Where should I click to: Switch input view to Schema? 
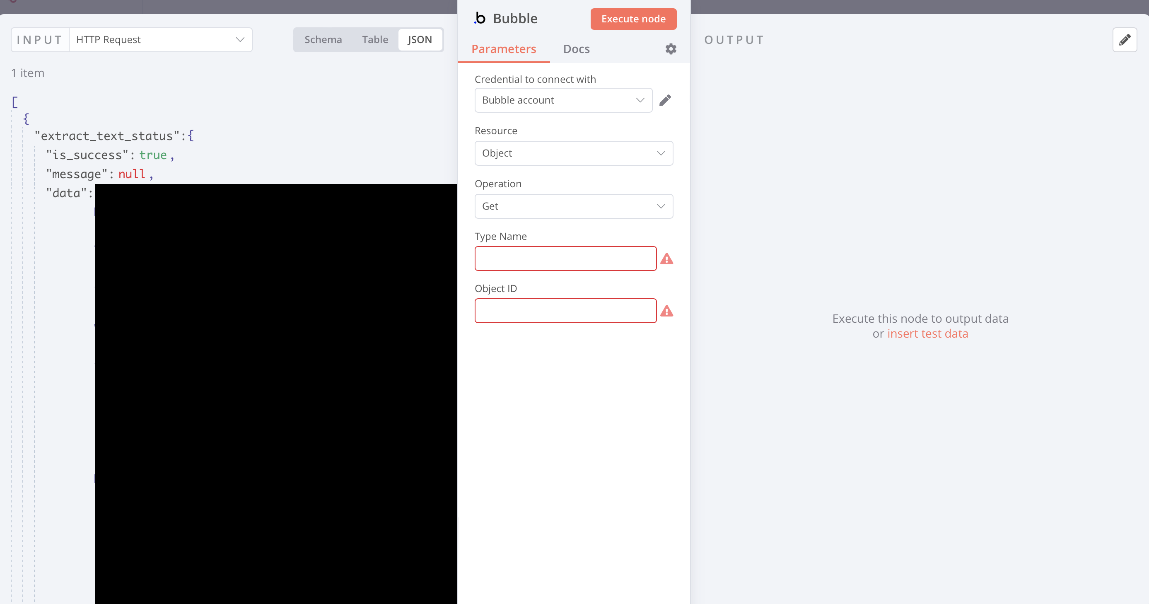[x=323, y=40]
